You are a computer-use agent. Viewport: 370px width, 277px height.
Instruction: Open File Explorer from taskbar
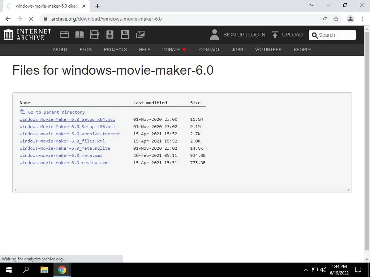44,270
